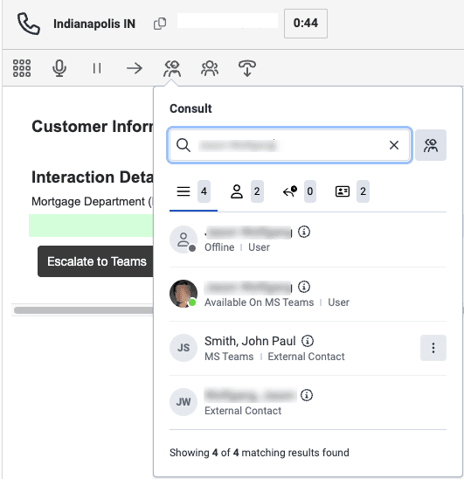Viewport: 464px width, 479px height.
Task: Open info for the JW contact
Action: pyautogui.click(x=307, y=395)
